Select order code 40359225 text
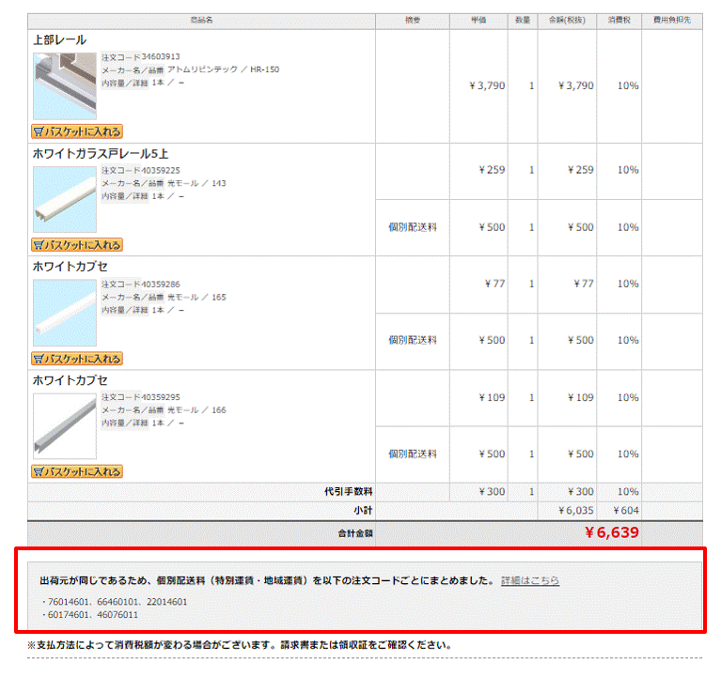 click(161, 170)
